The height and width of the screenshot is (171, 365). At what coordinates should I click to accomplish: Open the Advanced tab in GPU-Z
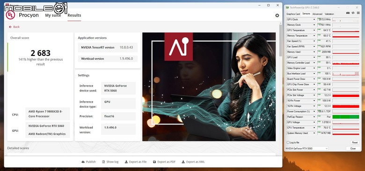(317, 14)
